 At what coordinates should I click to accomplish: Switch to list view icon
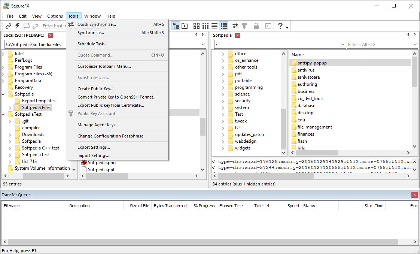(214, 26)
